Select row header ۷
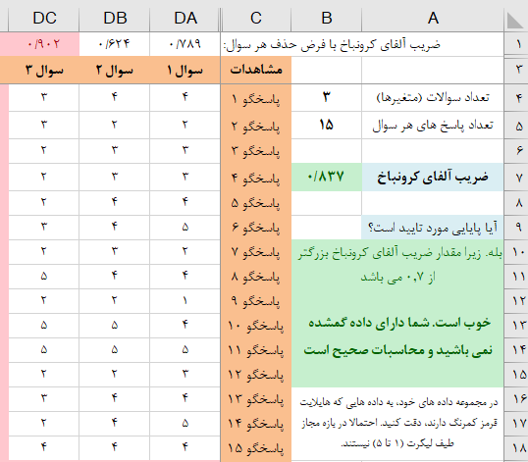 [516, 178]
